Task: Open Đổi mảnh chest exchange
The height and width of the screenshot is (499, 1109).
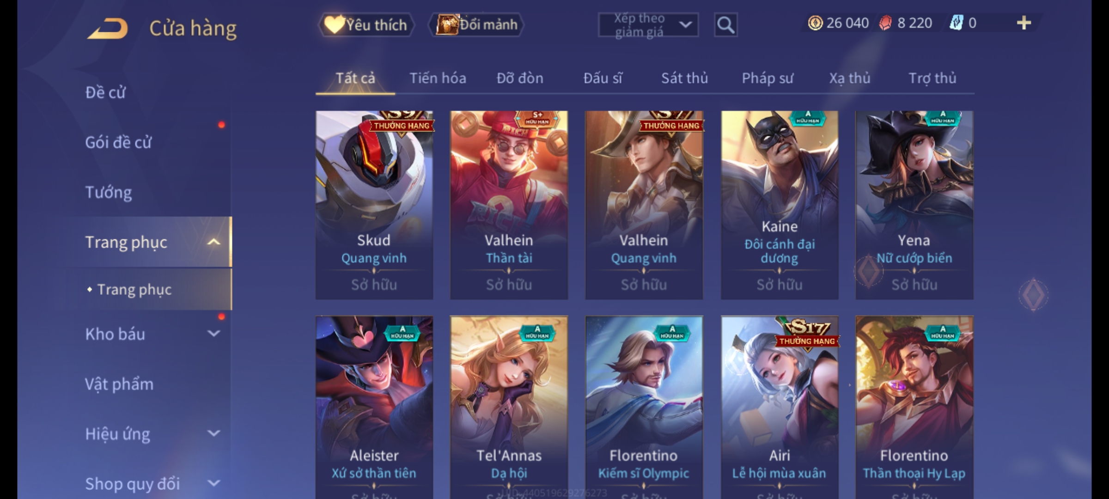Action: pyautogui.click(x=476, y=24)
